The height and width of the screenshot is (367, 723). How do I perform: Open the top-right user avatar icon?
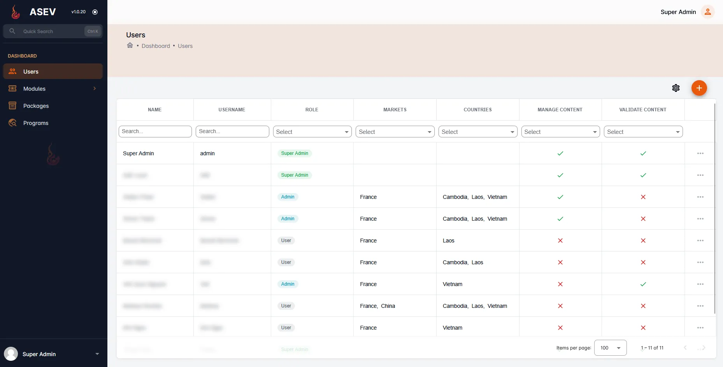coord(708,12)
